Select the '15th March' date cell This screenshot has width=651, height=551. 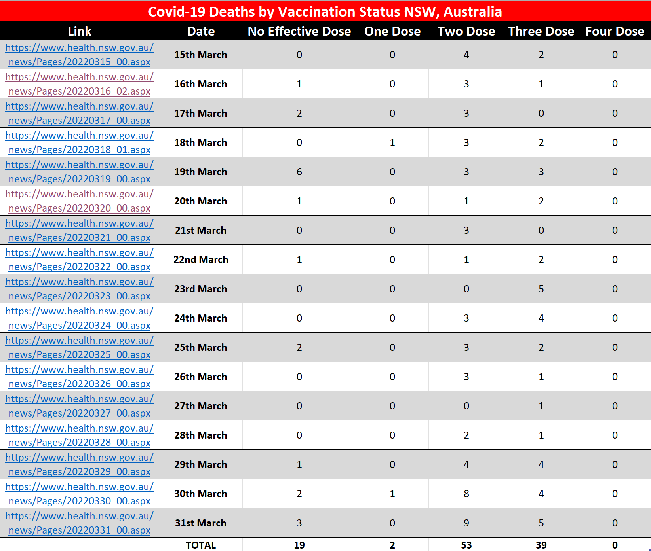(201, 55)
